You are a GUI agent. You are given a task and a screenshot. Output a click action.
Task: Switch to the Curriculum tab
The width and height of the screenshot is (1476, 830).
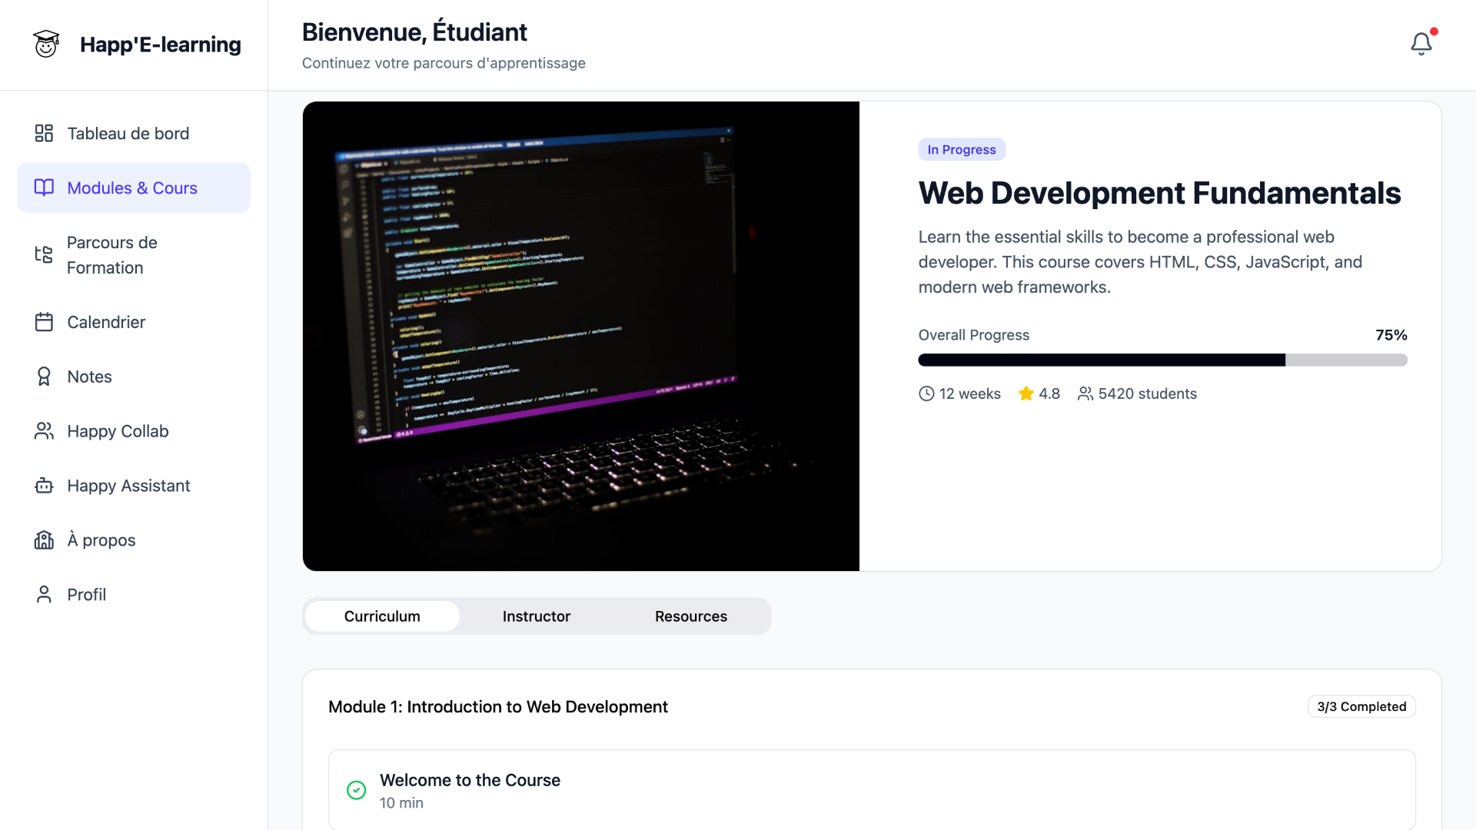click(x=382, y=616)
